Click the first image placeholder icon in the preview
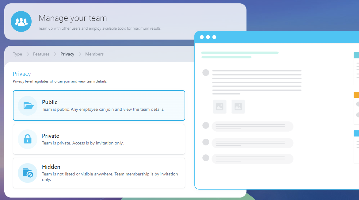 (x=220, y=106)
